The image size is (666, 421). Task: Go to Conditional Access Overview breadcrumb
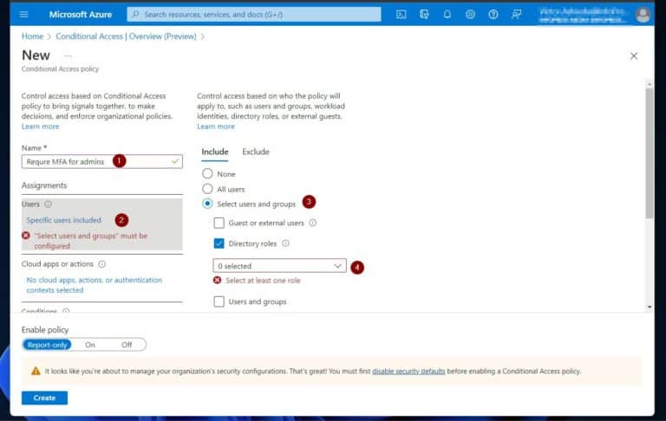point(126,36)
